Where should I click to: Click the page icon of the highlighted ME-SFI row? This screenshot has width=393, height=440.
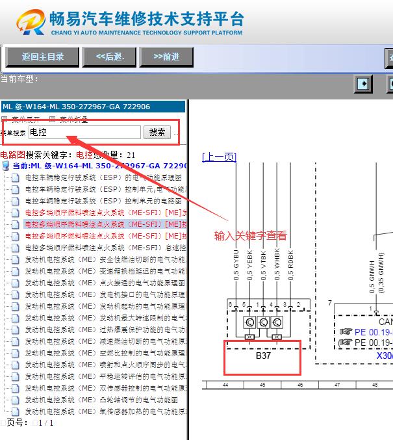(15, 224)
